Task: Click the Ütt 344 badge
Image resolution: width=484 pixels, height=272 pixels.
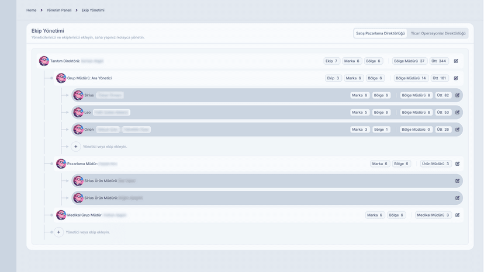Action: pyautogui.click(x=439, y=61)
